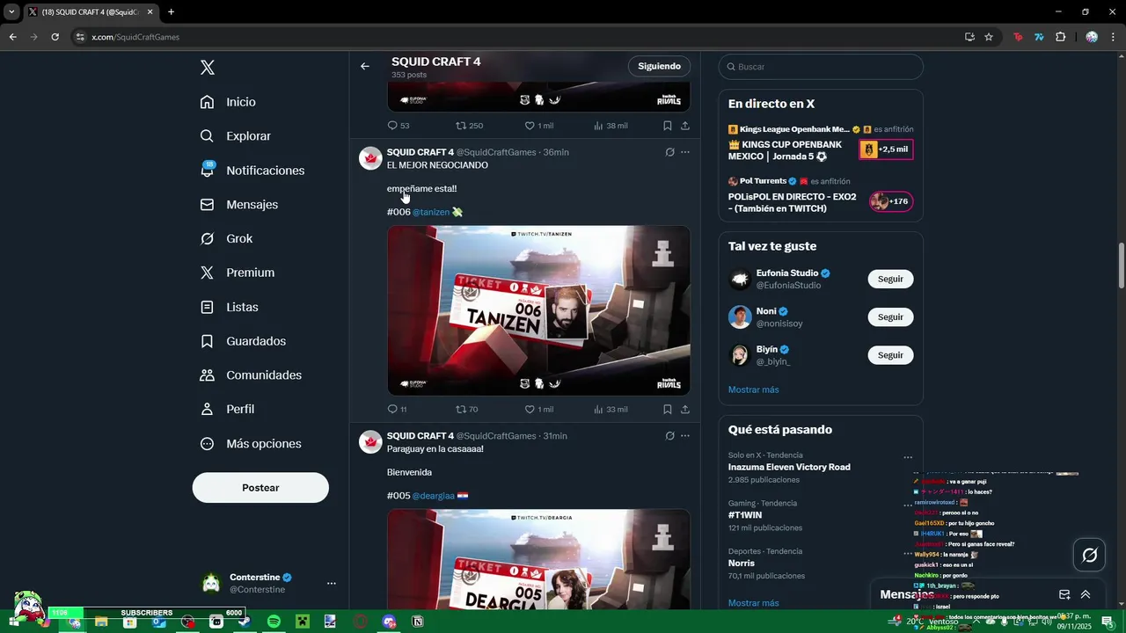Reply to the post with 53 comments
Screen dimensions: 1126x633
398,126
